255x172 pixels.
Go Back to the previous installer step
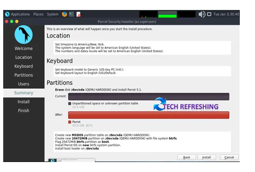click(186, 157)
